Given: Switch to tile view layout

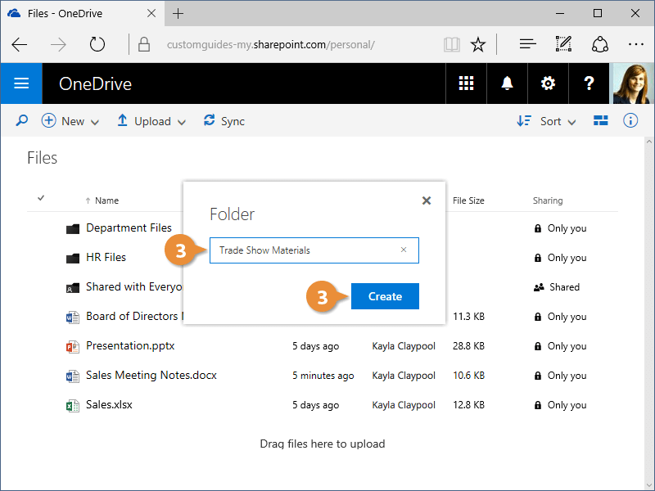Looking at the screenshot, I should [601, 121].
